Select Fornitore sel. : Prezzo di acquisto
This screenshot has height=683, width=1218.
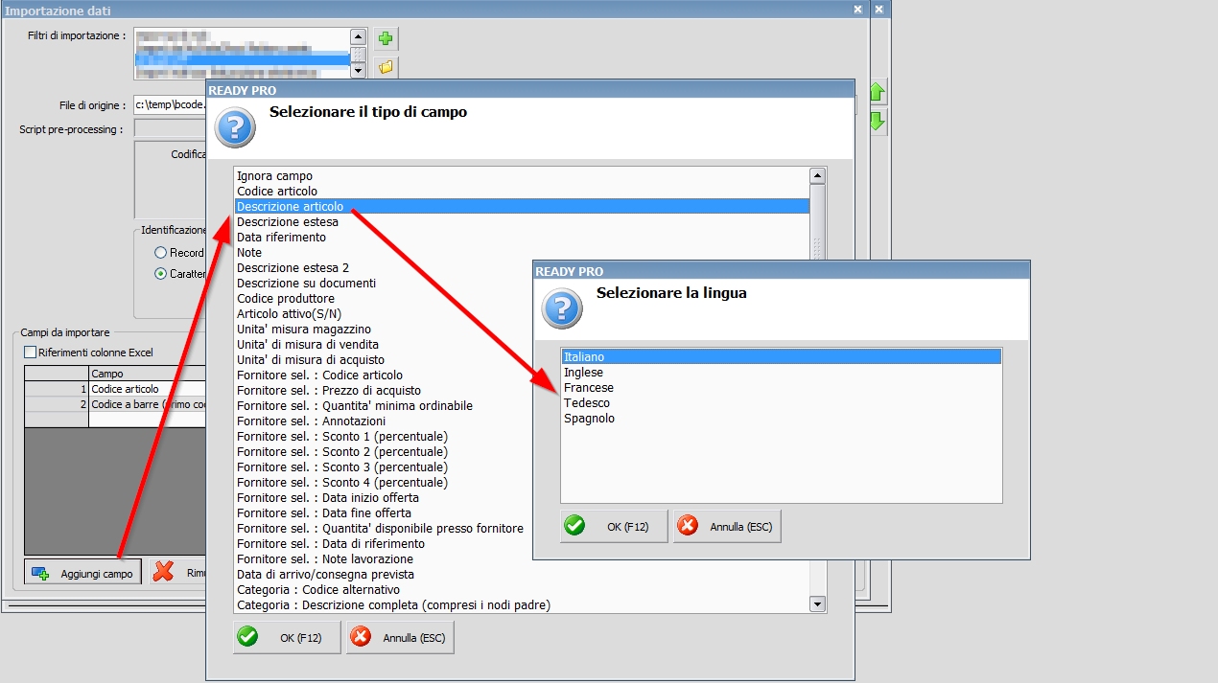point(384,390)
